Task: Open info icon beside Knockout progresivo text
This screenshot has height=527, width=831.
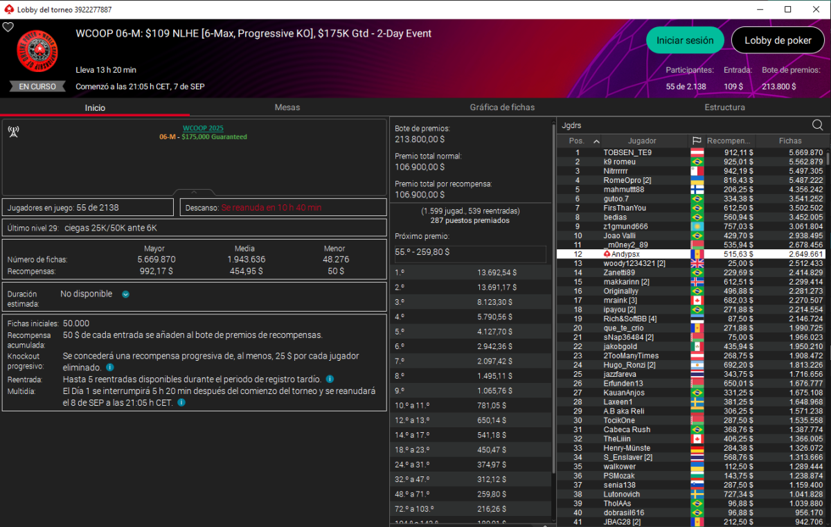Action: (x=110, y=367)
